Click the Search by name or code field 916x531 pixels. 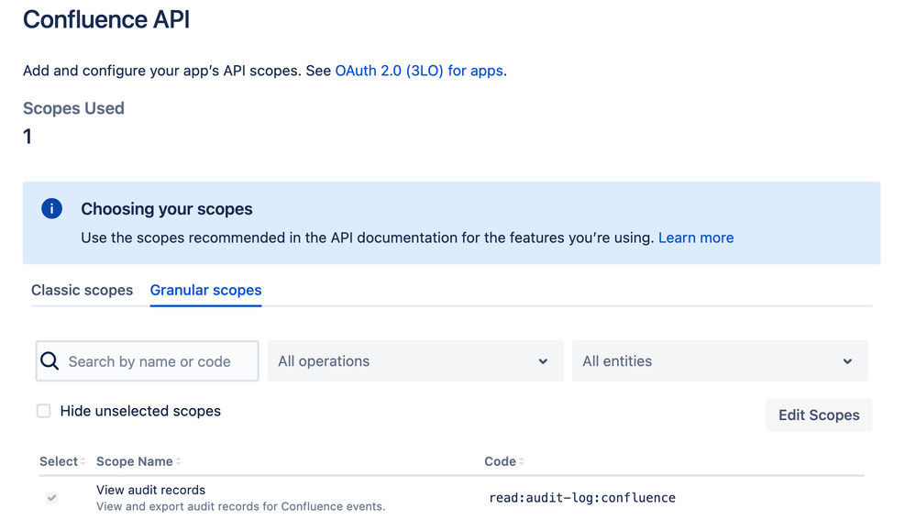[148, 361]
